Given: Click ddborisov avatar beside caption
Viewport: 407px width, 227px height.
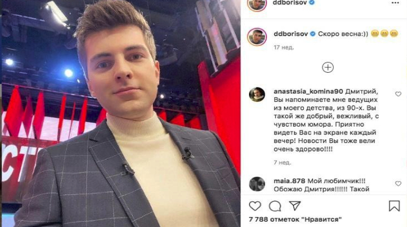Looking at the screenshot, I should click(257, 37).
